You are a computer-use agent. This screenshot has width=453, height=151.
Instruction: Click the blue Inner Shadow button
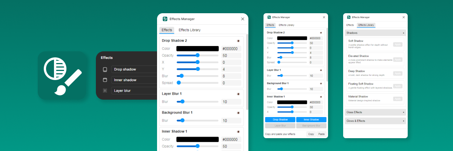coord(311,120)
